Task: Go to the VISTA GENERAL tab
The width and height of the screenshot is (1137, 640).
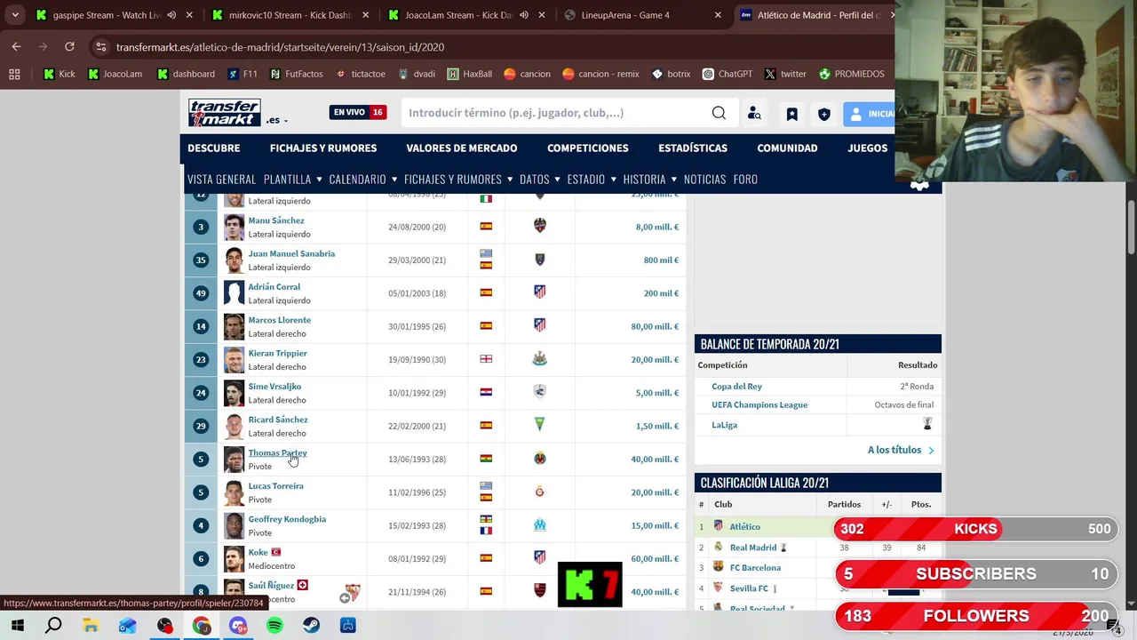Action: pyautogui.click(x=221, y=179)
